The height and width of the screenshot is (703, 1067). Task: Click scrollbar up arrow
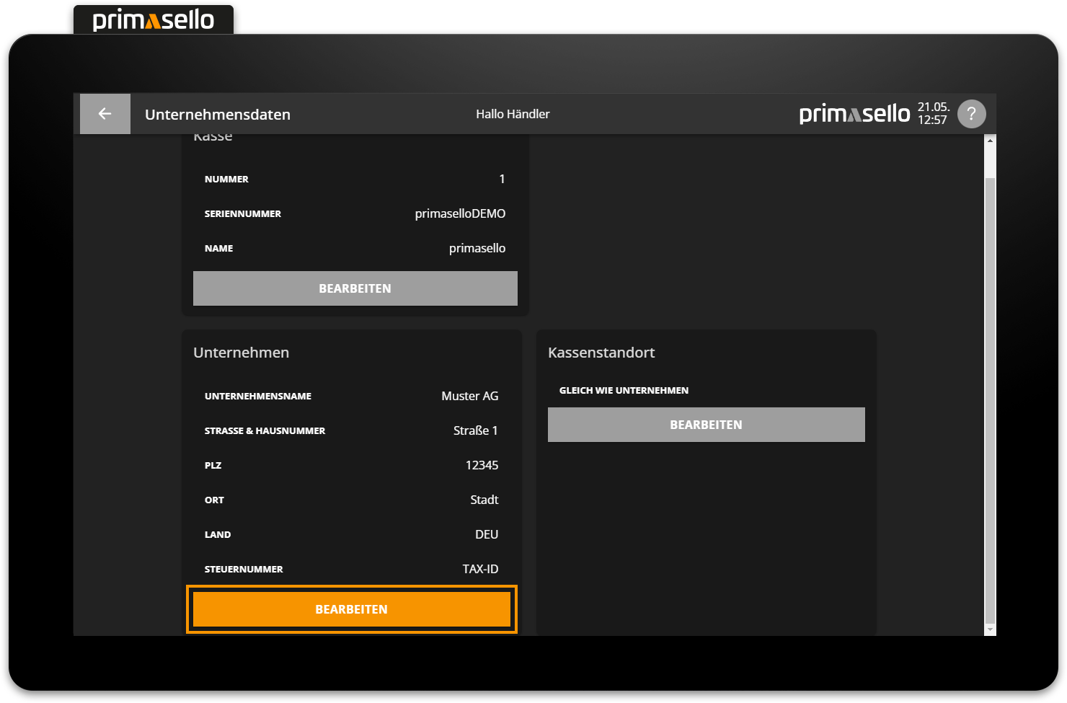[x=990, y=141]
